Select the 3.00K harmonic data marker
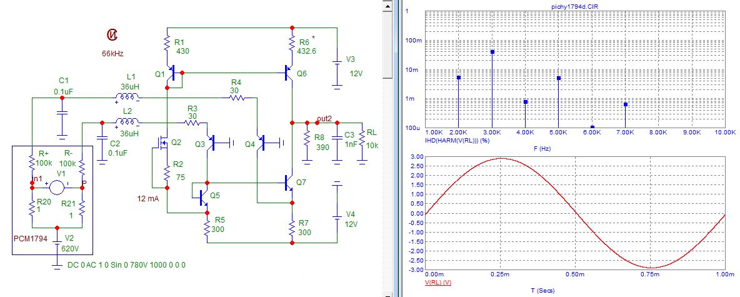Viewport: 740px width, 297px height. click(x=492, y=51)
